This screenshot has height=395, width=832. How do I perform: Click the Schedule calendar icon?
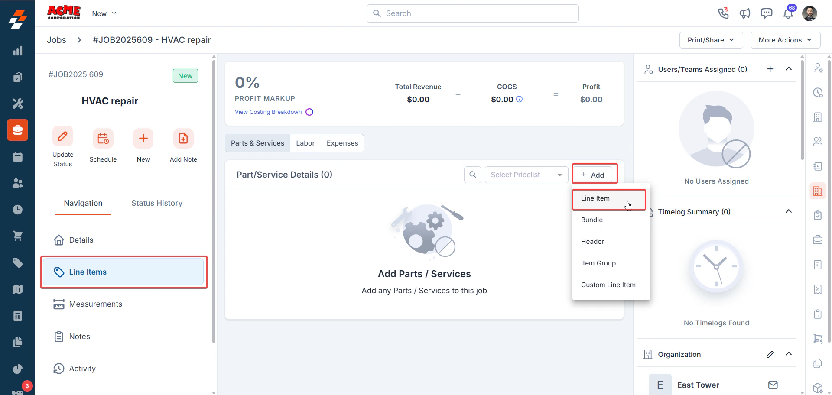click(x=103, y=139)
